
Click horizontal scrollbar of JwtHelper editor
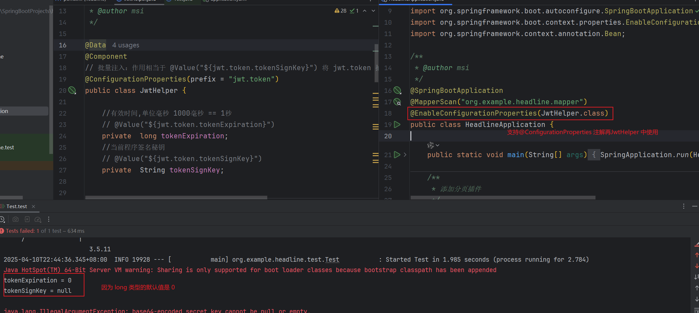[x=176, y=197]
